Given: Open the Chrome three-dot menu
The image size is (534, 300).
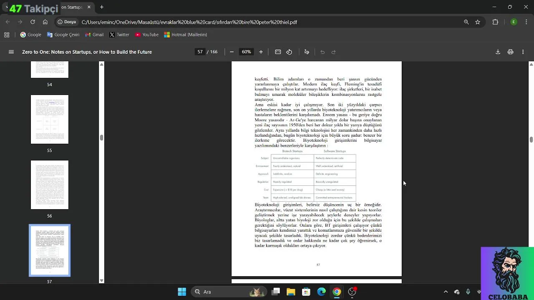Looking at the screenshot, I should (x=526, y=22).
